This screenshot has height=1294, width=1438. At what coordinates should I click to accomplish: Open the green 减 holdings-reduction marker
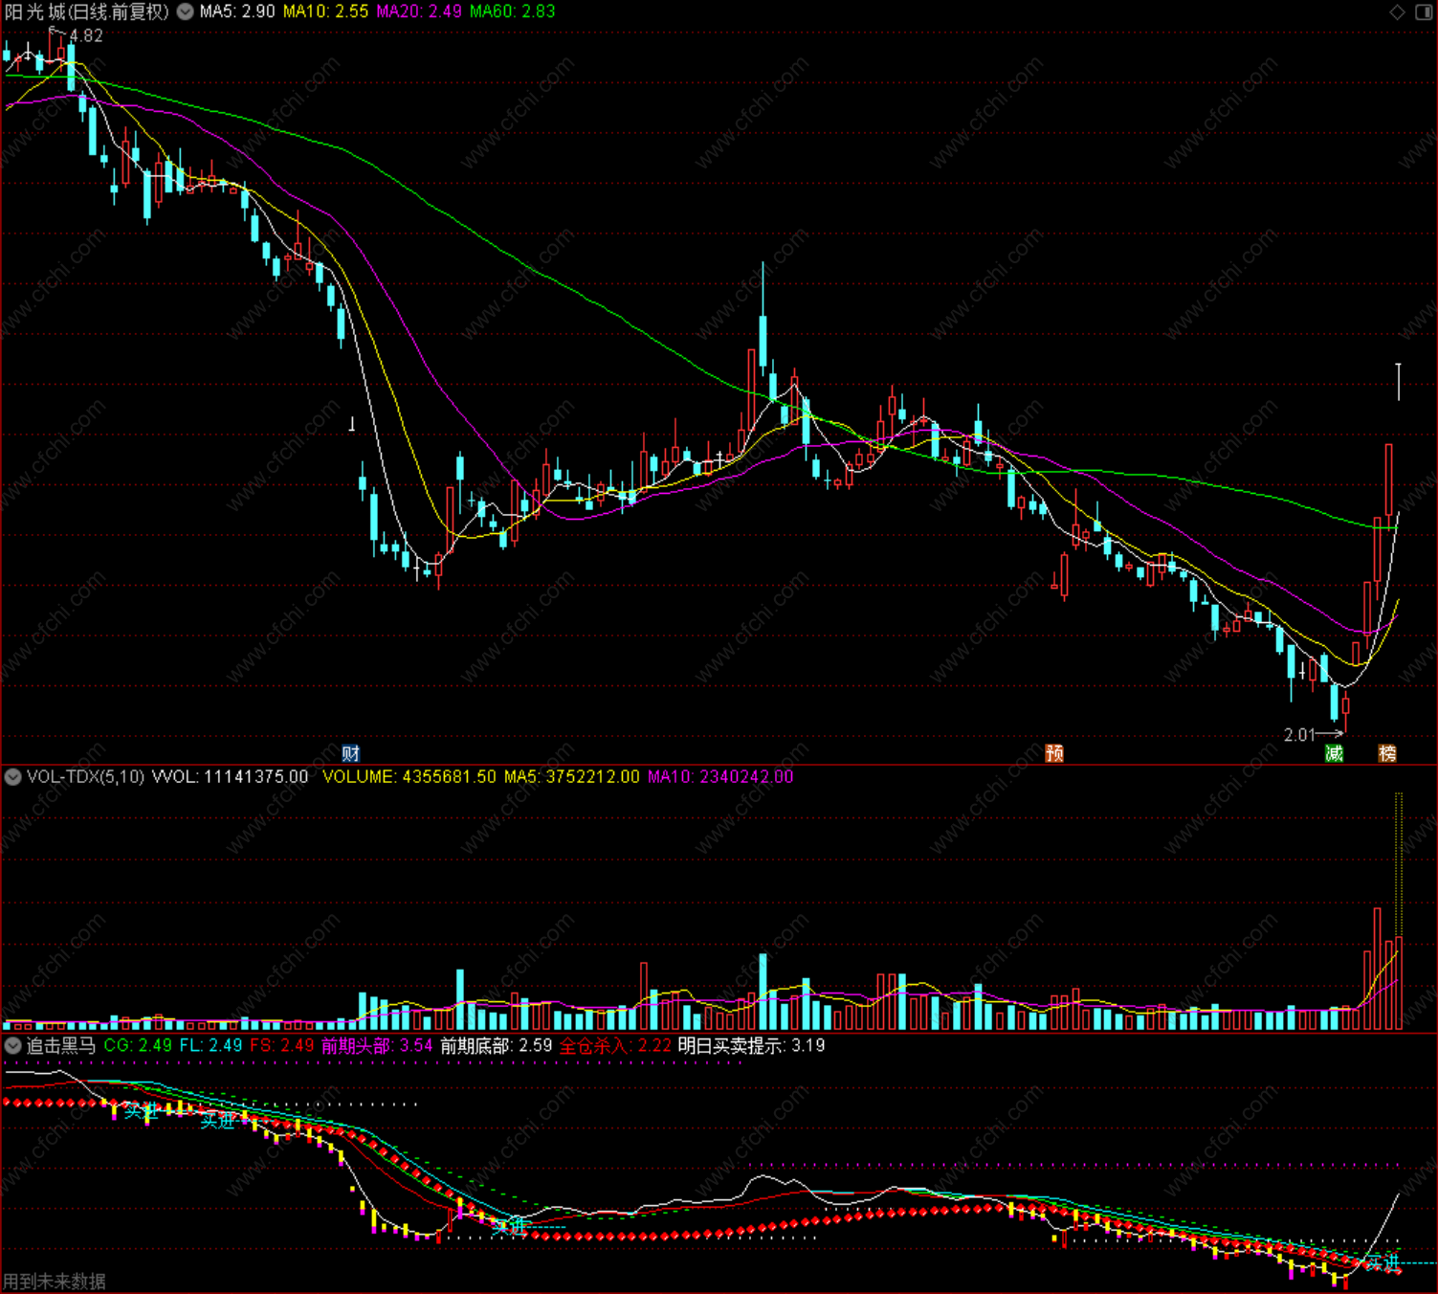[1334, 753]
